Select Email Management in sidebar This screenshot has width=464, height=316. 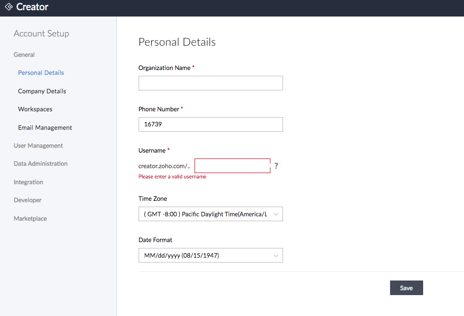pyautogui.click(x=45, y=128)
